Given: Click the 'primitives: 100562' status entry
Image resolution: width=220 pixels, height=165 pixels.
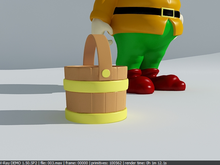Looking at the screenshot, I should pyautogui.click(x=107, y=163).
